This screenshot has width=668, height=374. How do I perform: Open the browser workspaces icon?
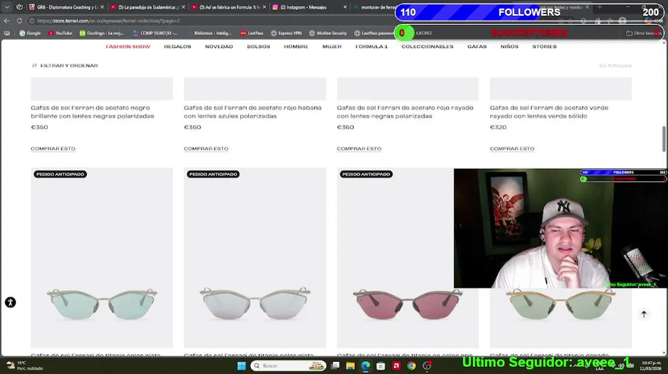pyautogui.click(x=19, y=7)
